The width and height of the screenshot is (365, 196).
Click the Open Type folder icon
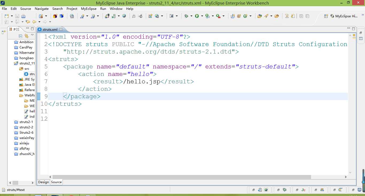click(x=259, y=16)
